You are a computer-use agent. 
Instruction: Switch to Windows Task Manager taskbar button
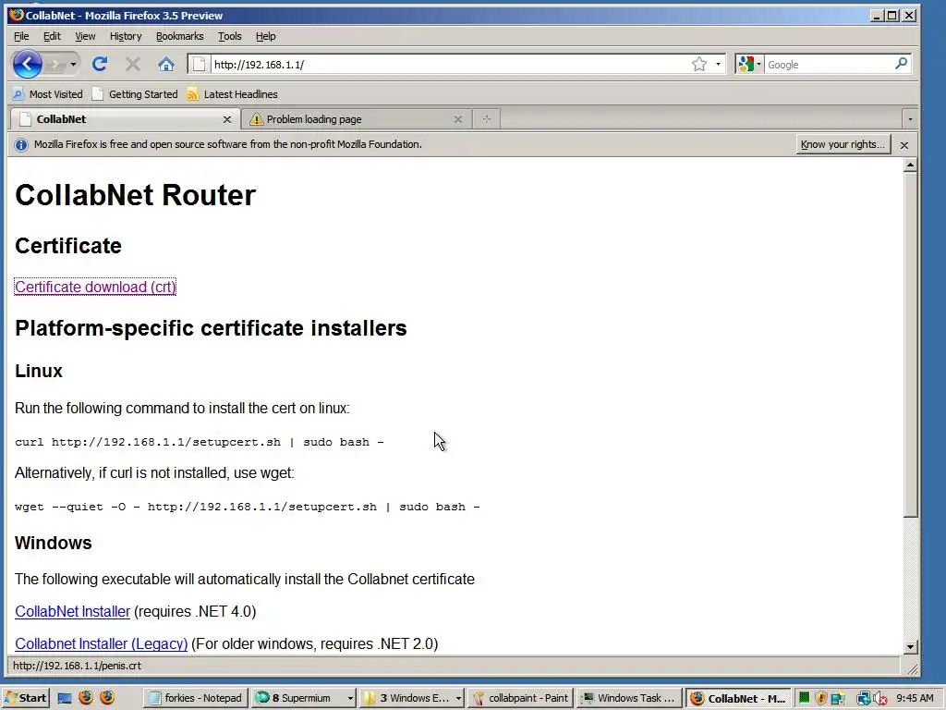point(628,698)
